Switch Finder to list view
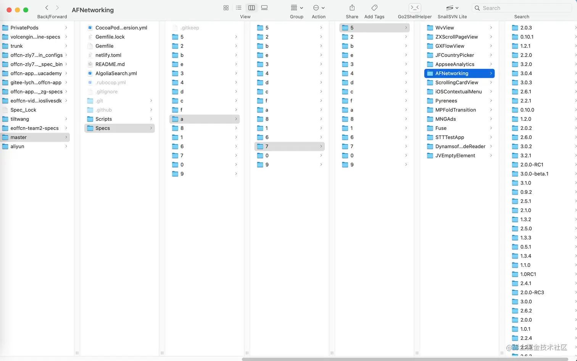 pos(239,8)
